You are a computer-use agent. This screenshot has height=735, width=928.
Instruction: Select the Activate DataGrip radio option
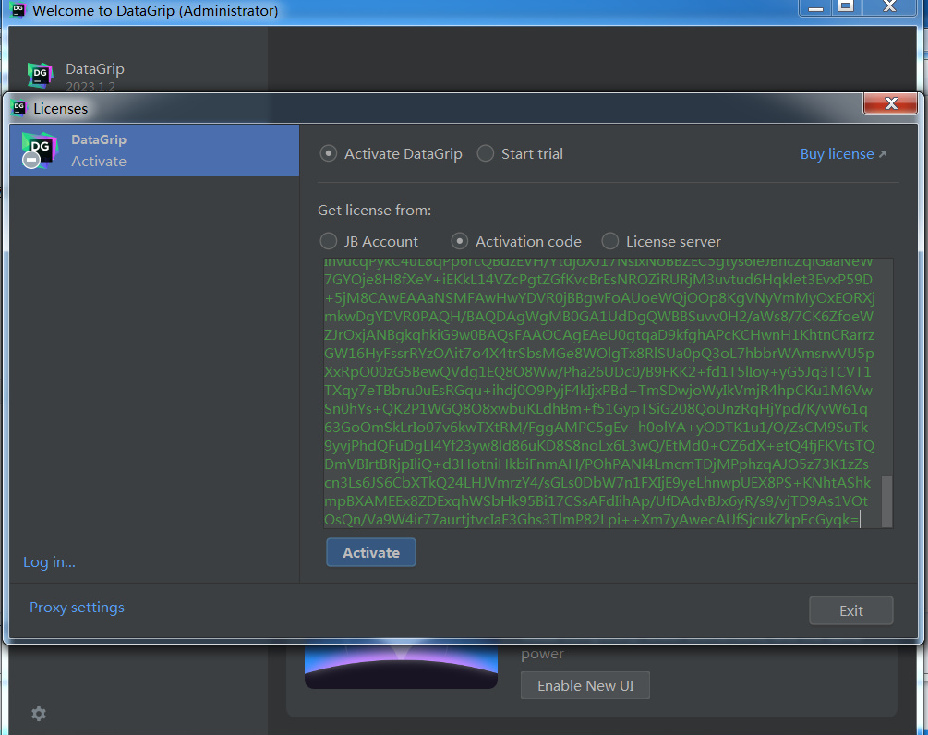(392, 154)
